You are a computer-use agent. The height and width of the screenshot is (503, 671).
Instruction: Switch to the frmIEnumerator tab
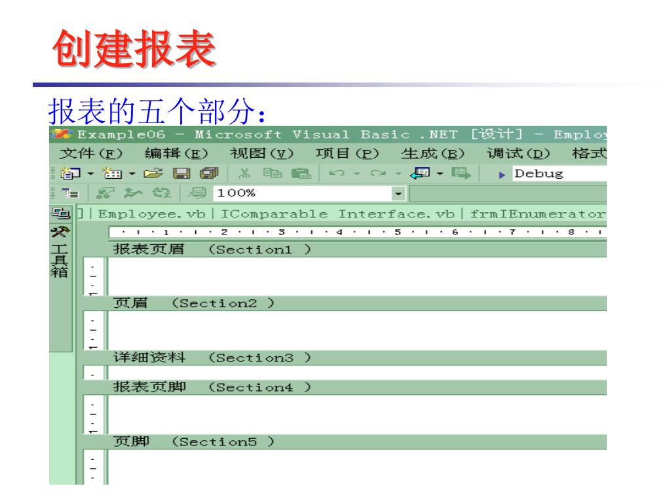point(538,214)
